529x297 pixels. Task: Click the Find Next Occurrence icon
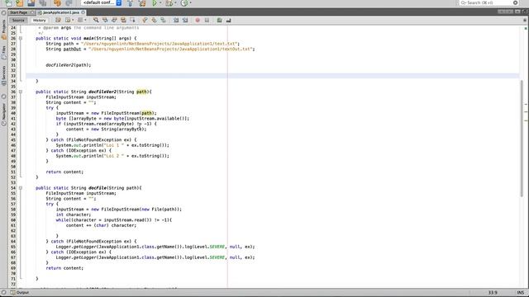tap(114, 20)
